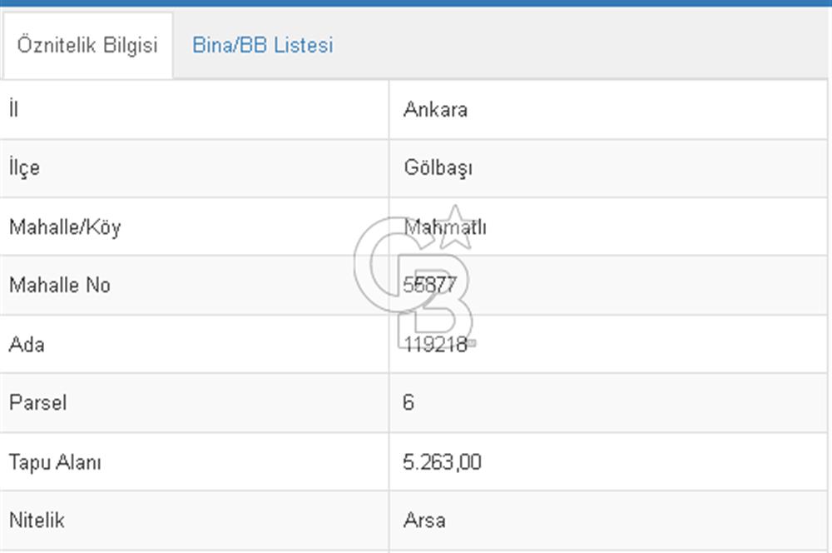Click the blue header bar at top
The height and width of the screenshot is (553, 832).
point(416,2)
